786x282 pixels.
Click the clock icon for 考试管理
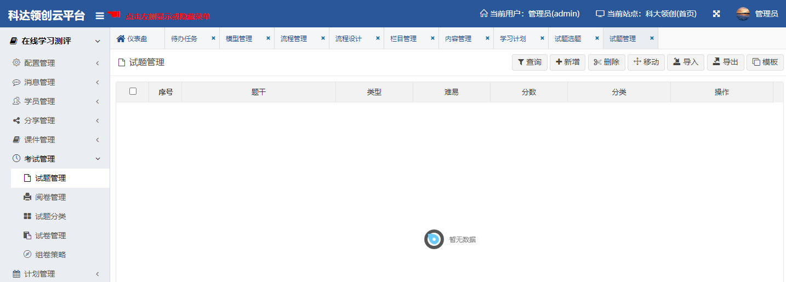tap(16, 159)
